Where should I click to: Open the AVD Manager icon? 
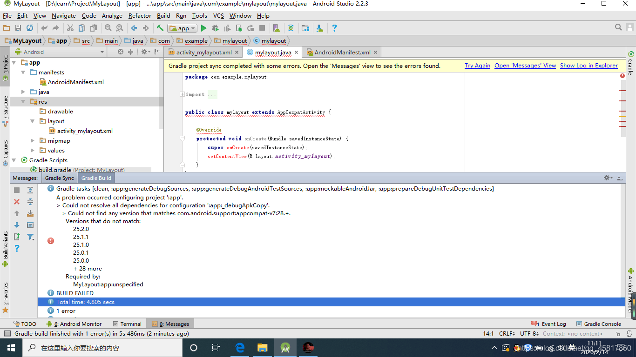277,28
